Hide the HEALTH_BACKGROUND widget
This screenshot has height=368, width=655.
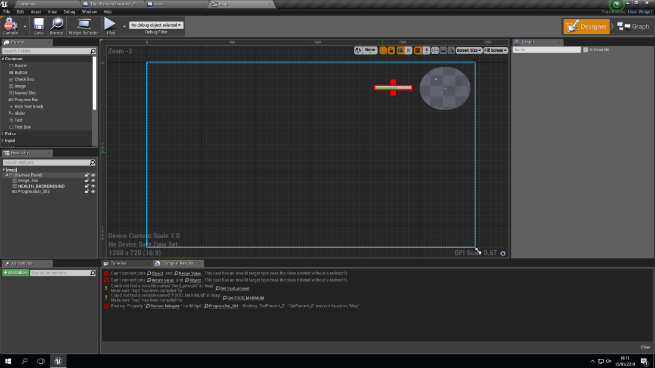click(x=94, y=186)
